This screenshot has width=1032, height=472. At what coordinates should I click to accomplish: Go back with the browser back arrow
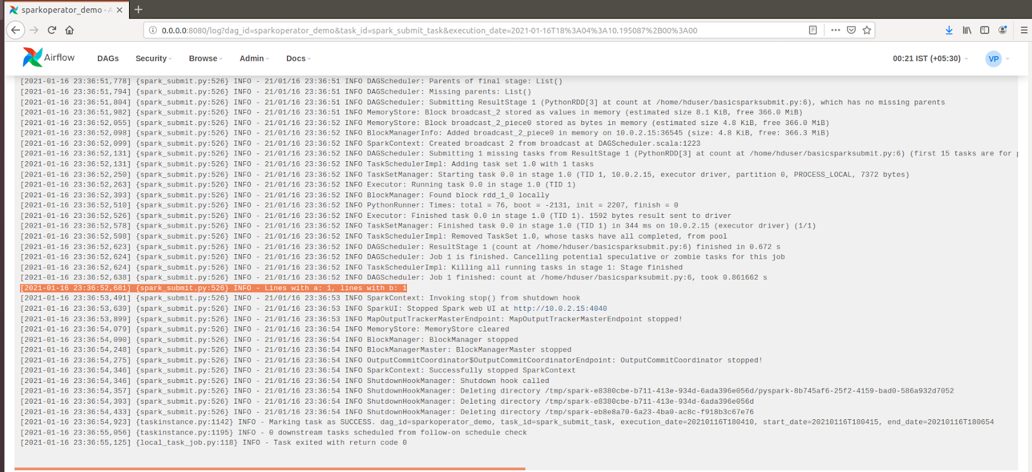pyautogui.click(x=16, y=30)
